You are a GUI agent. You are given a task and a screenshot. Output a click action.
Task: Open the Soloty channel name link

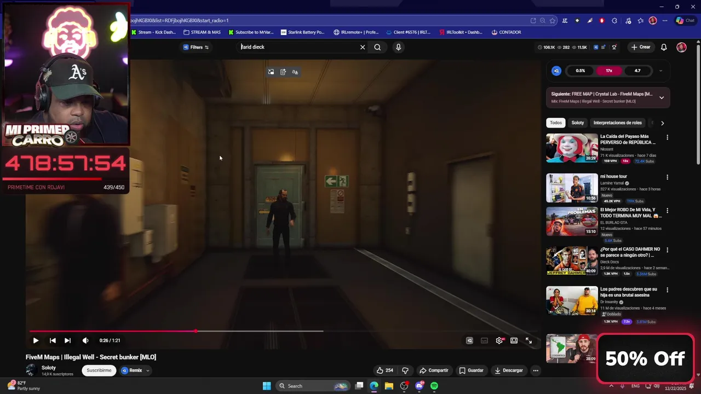coord(49,368)
